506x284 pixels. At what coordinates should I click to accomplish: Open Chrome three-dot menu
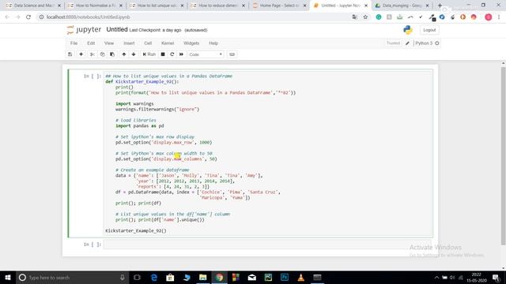click(x=499, y=17)
